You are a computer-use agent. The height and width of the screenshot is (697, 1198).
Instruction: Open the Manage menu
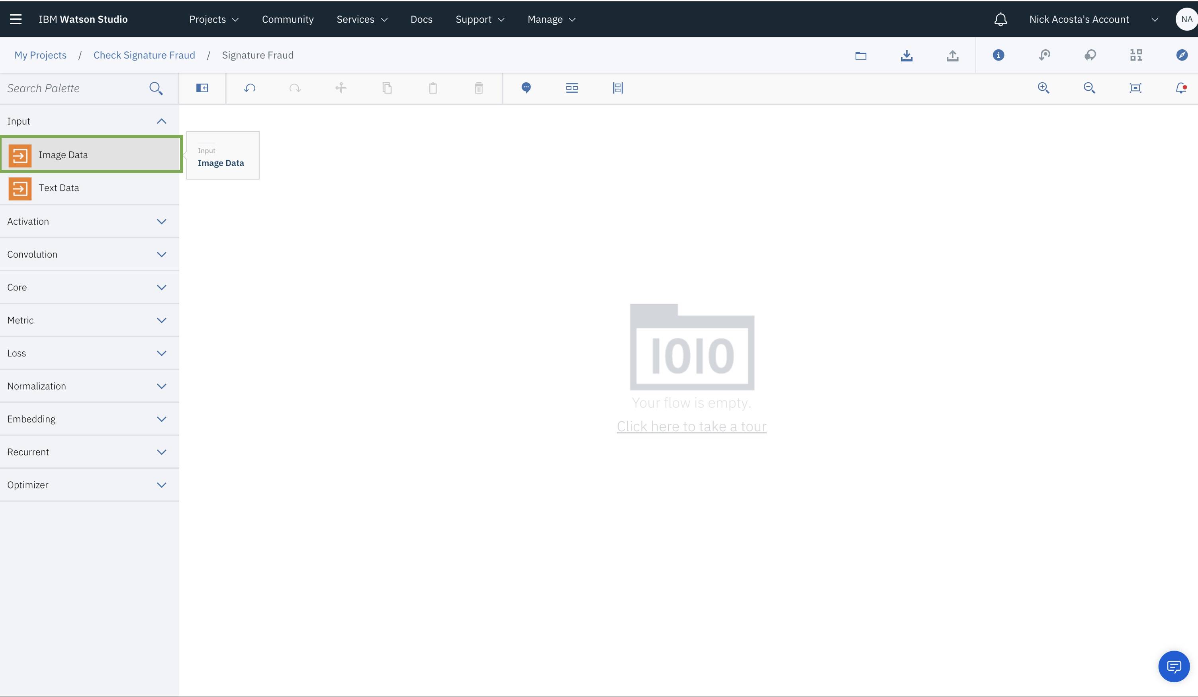(552, 19)
